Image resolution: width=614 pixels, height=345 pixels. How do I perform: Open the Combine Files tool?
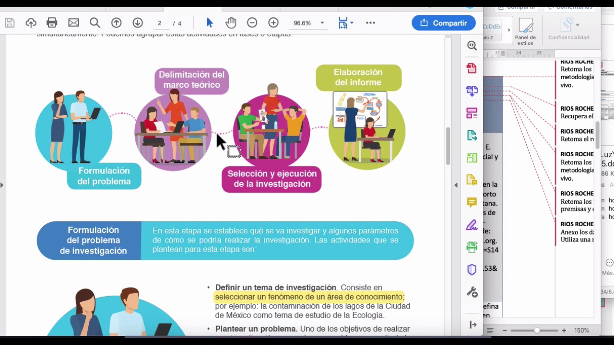click(472, 91)
